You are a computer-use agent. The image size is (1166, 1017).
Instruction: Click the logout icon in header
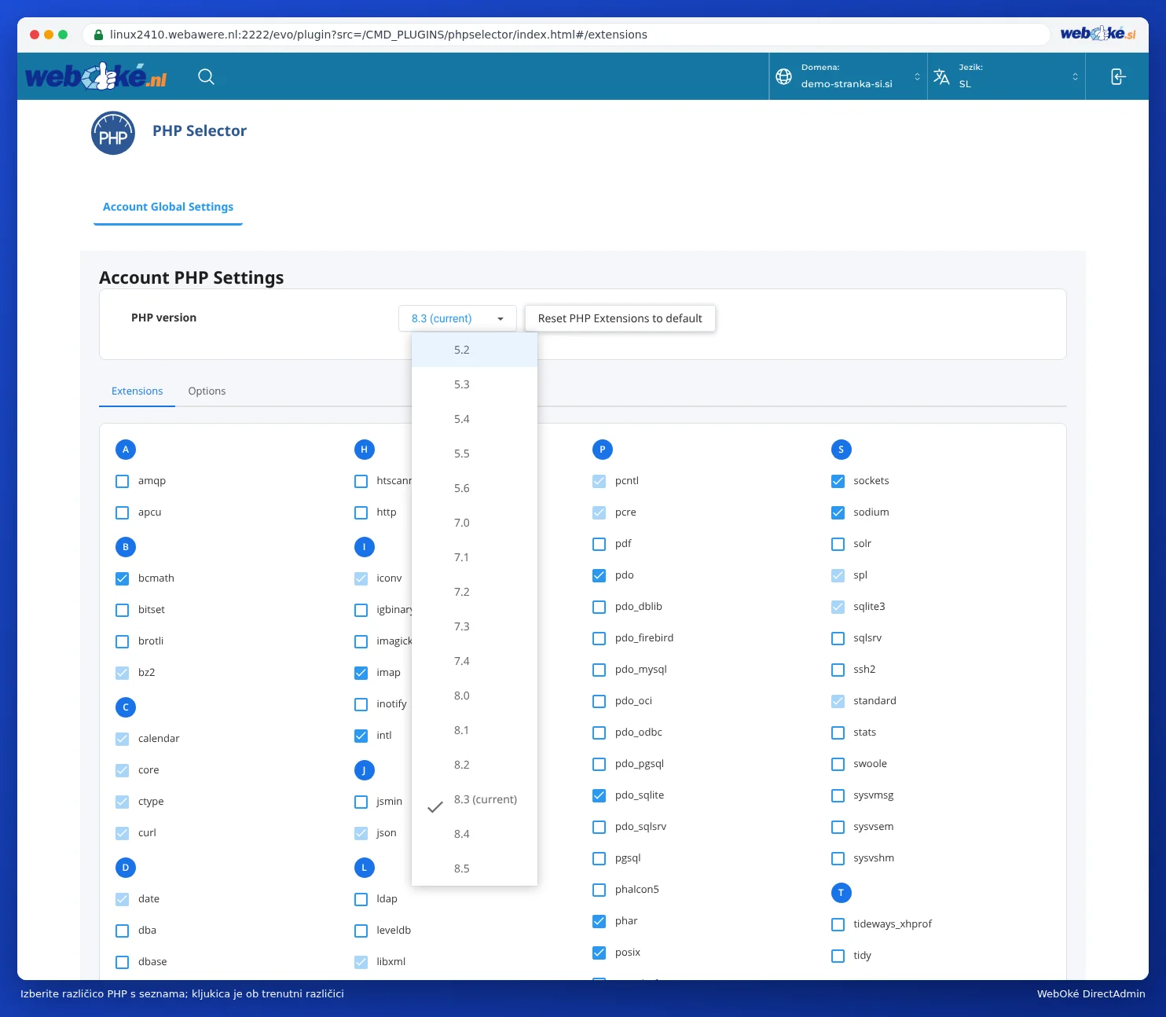click(x=1117, y=76)
